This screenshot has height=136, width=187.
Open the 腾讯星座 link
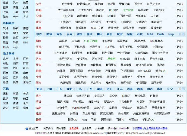pos(111,65)
